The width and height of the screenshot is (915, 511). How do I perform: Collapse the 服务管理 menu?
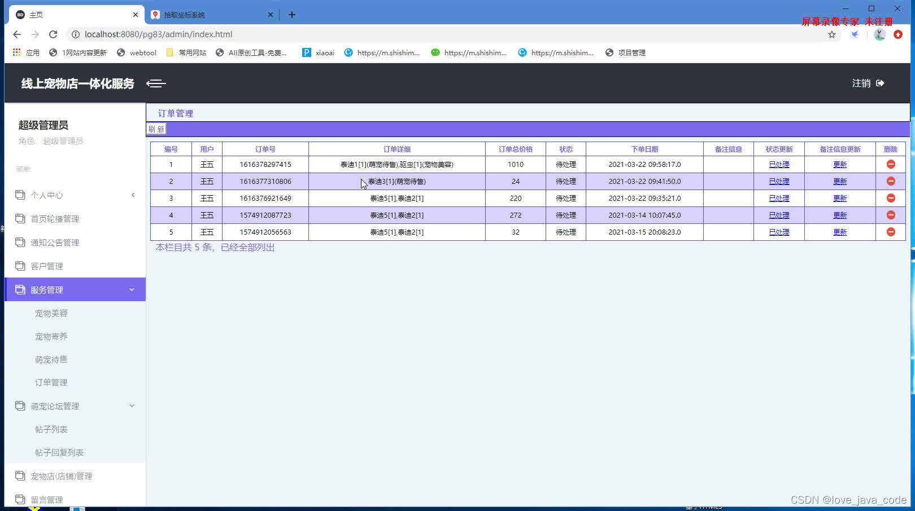pos(75,289)
